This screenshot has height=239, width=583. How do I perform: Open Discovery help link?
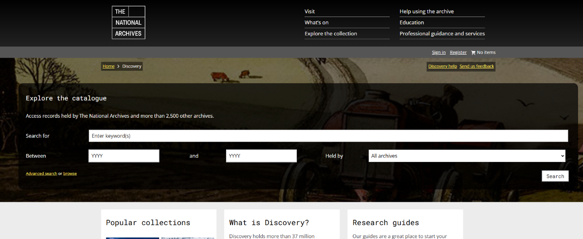coord(442,66)
